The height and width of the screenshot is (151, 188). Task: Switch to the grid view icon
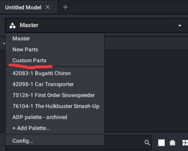tap(185, 143)
